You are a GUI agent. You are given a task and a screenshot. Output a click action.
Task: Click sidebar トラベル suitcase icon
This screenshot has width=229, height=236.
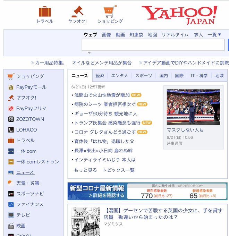coord(11,141)
